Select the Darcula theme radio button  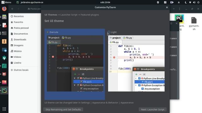pyautogui.click(x=48, y=32)
